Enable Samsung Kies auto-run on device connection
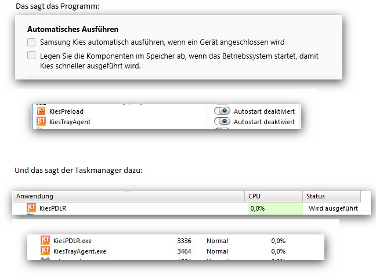 coord(31,42)
